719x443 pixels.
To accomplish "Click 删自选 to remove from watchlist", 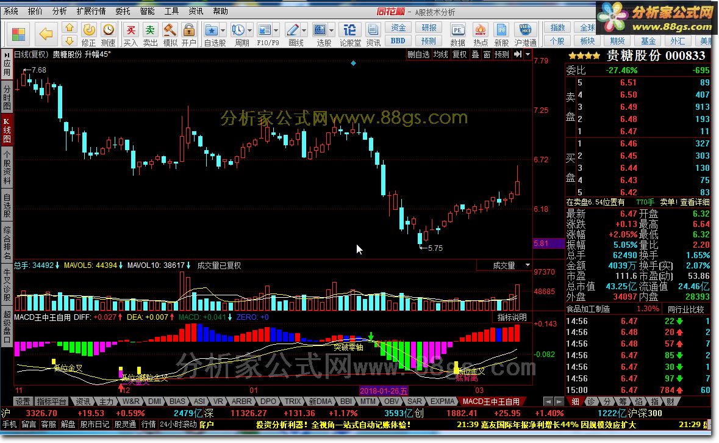I will point(418,54).
